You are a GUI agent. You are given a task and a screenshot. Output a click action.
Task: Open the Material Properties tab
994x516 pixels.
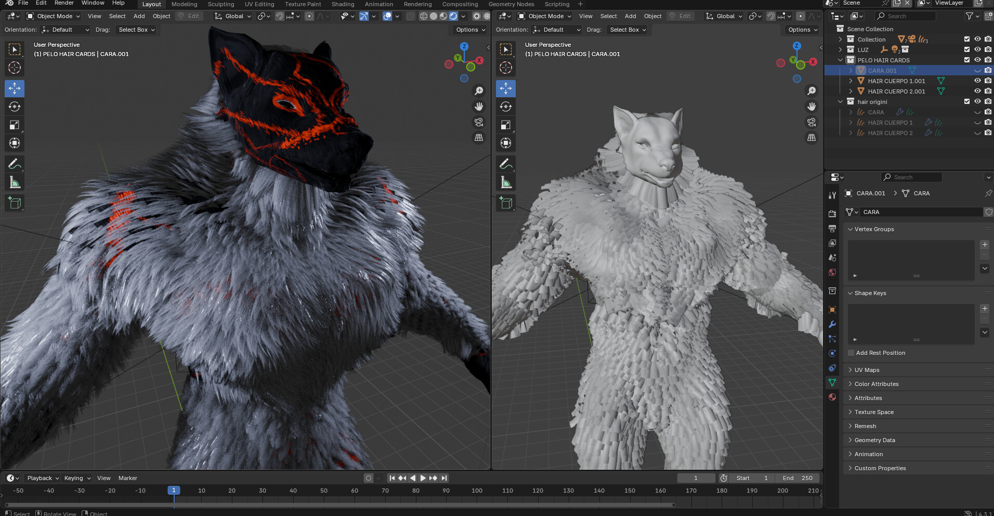point(832,397)
